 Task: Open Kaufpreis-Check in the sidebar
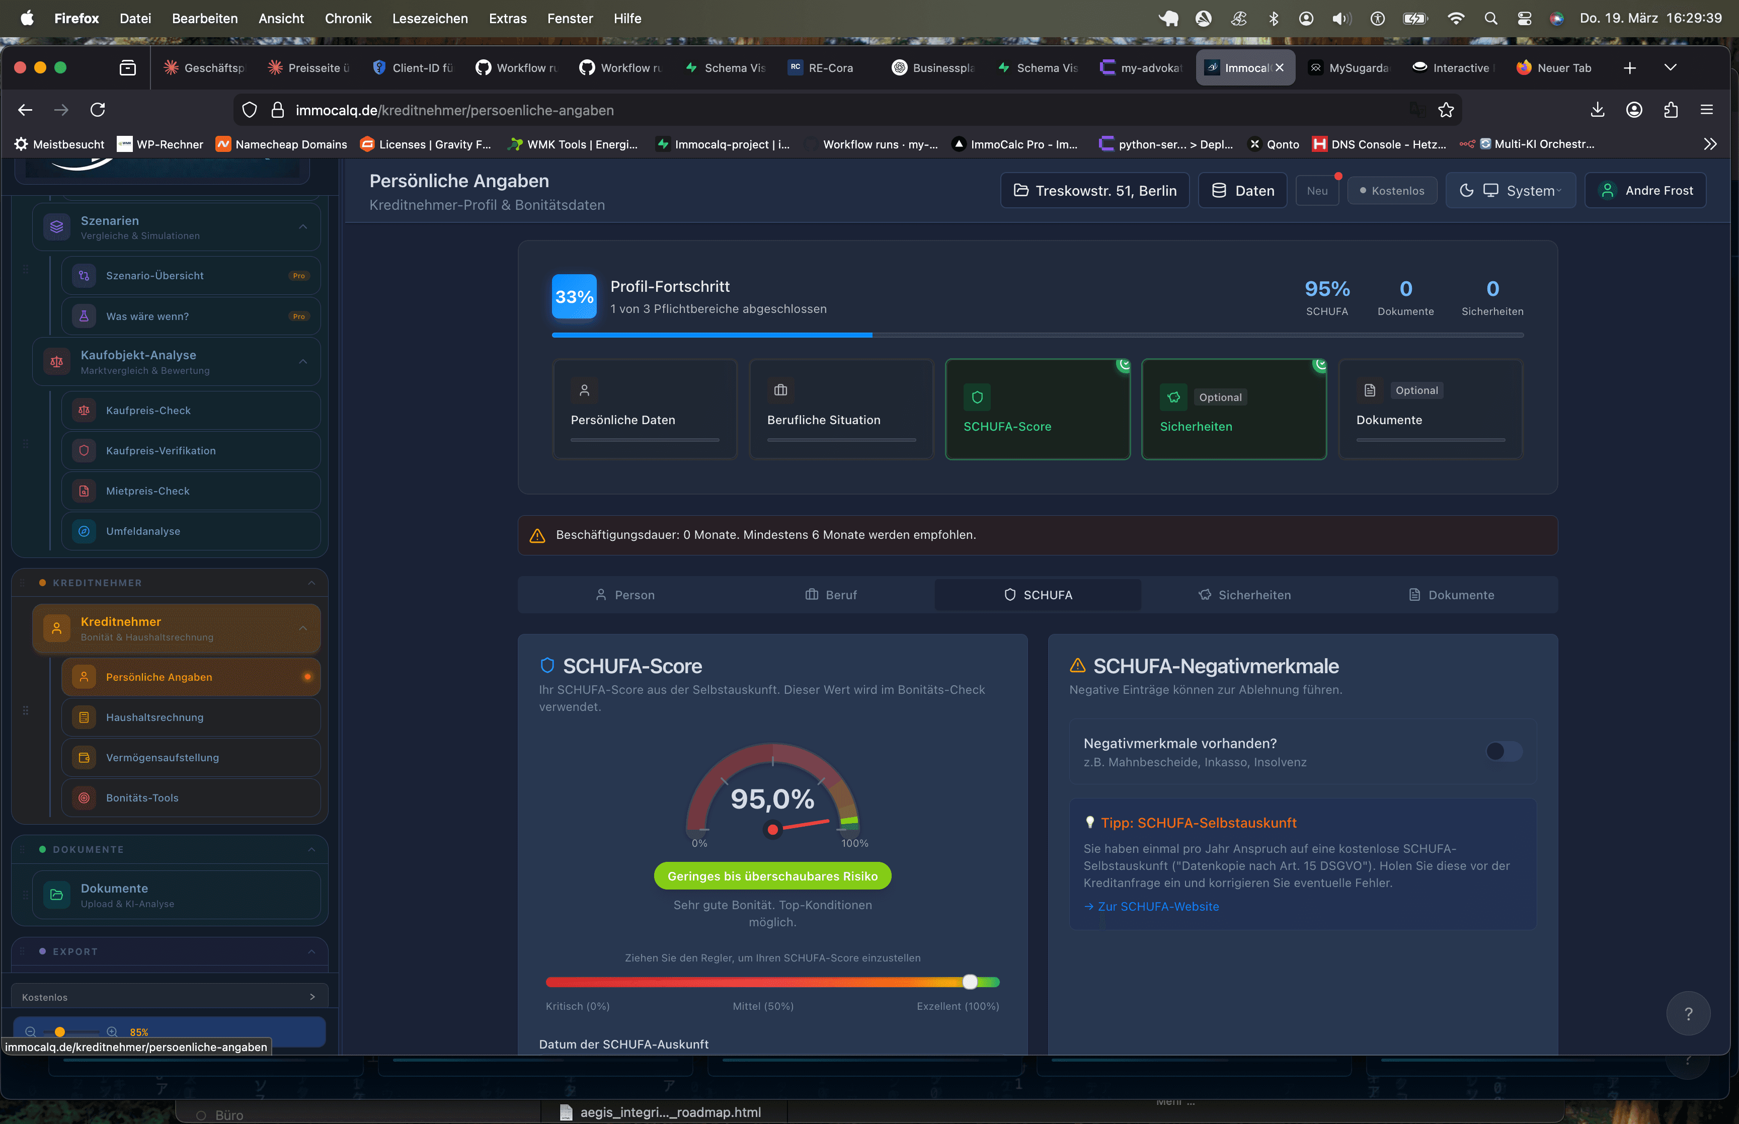point(191,410)
